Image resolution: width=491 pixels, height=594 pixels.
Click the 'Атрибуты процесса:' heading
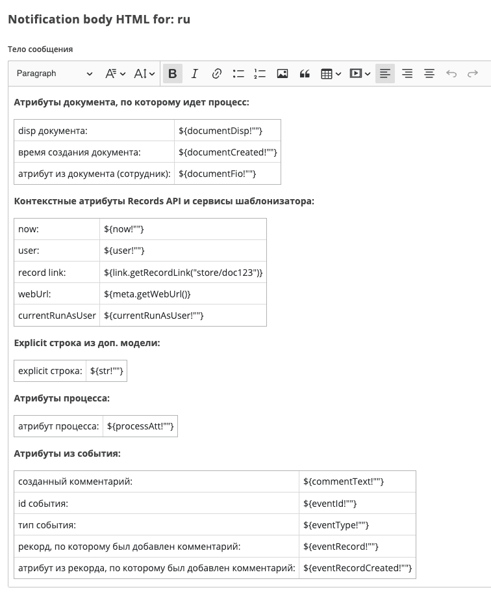[x=62, y=398]
